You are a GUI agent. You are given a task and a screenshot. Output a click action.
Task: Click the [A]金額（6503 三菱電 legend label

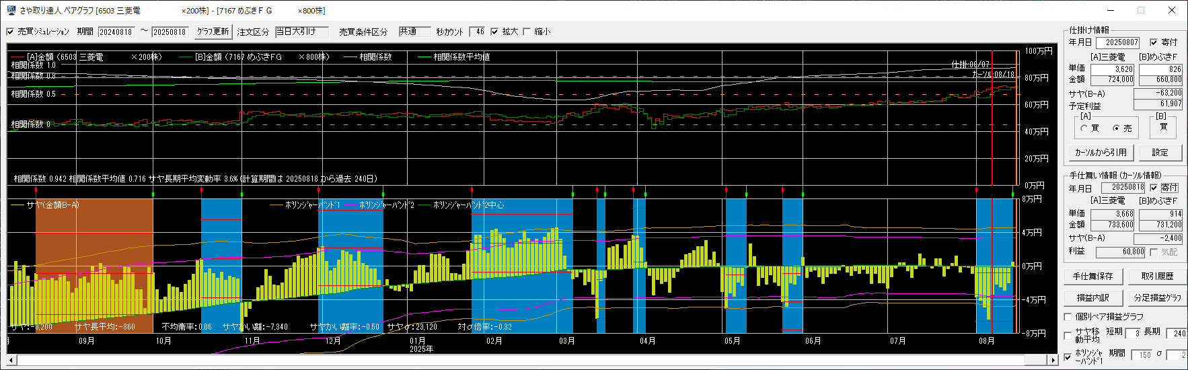click(x=65, y=57)
